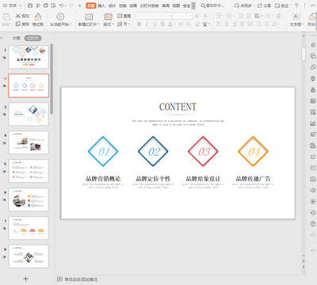Image resolution: width=317 pixels, height=285 pixels.
Task: Open Print Preview from quick access bar
Action: [54, 6]
